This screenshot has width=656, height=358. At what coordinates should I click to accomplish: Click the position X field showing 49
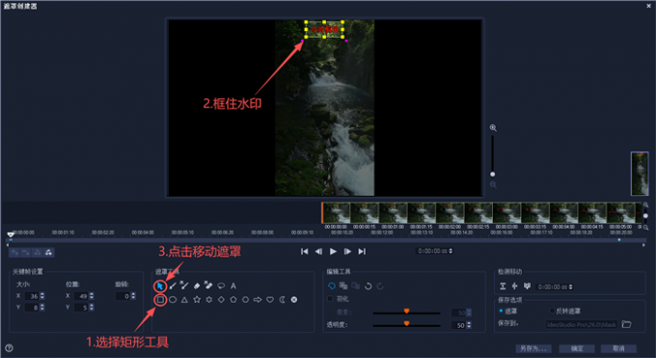81,296
